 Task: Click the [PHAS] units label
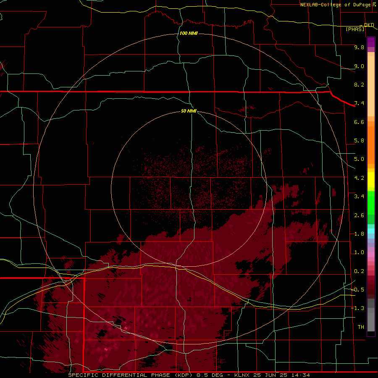pos(355,29)
